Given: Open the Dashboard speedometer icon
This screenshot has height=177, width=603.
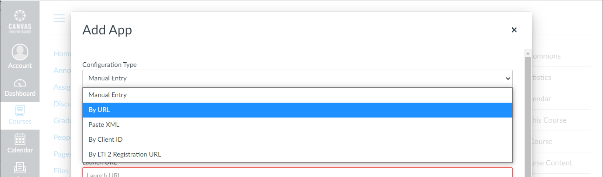Looking at the screenshot, I should point(20,84).
